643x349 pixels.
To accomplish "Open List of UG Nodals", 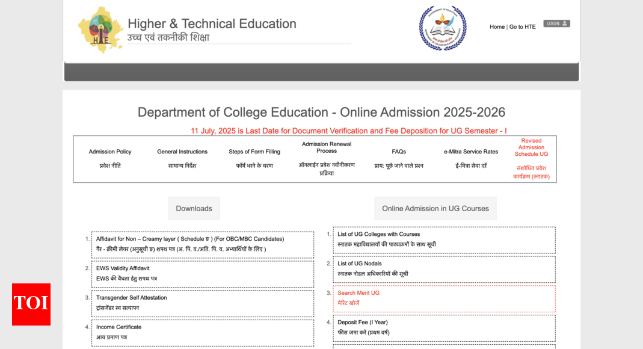I will point(444,270).
